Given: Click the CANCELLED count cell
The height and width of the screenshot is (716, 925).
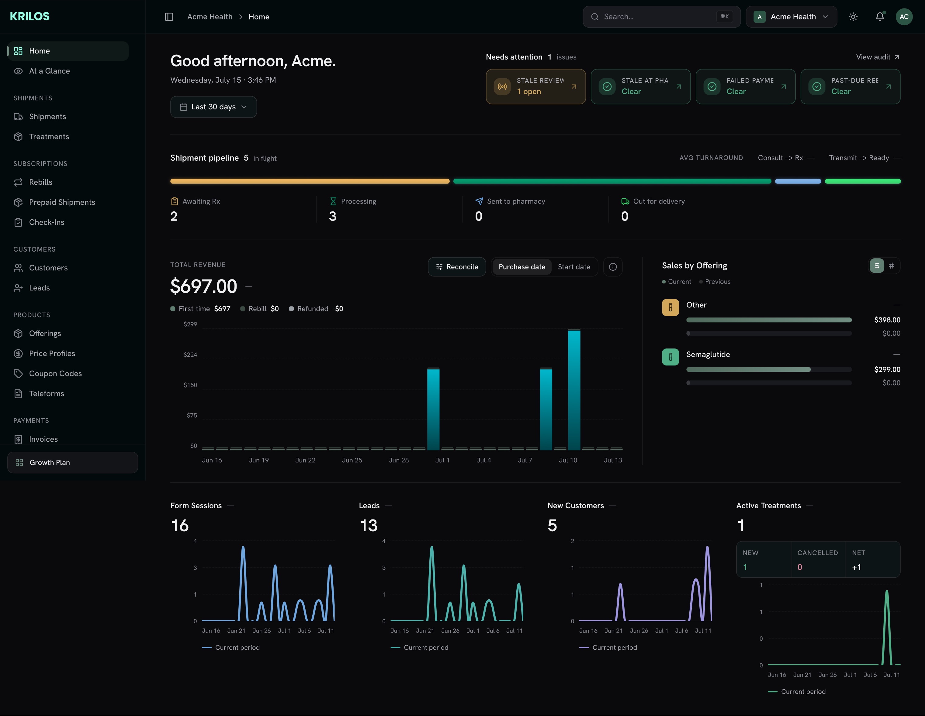Looking at the screenshot, I should 818,560.
